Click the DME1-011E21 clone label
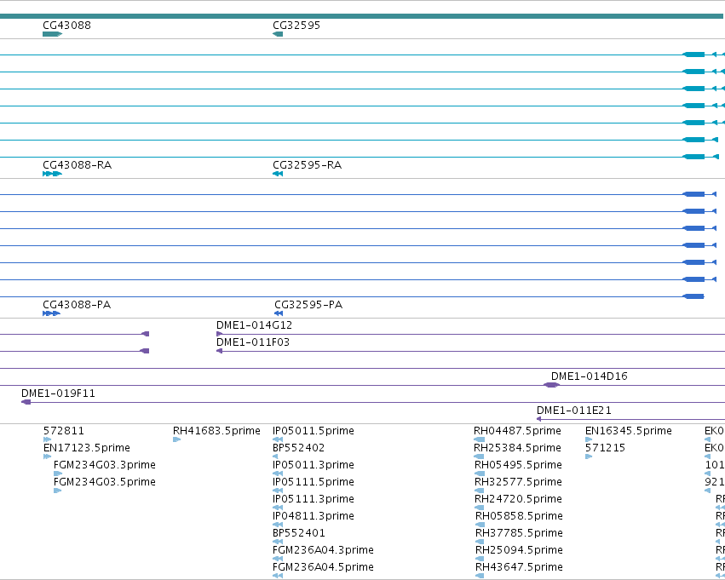 (574, 410)
